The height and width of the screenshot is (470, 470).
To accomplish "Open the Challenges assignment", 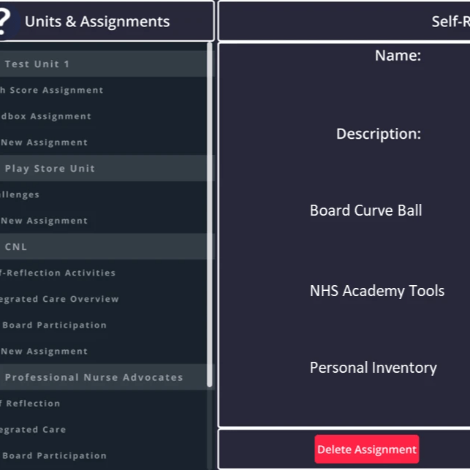I will [x=20, y=195].
